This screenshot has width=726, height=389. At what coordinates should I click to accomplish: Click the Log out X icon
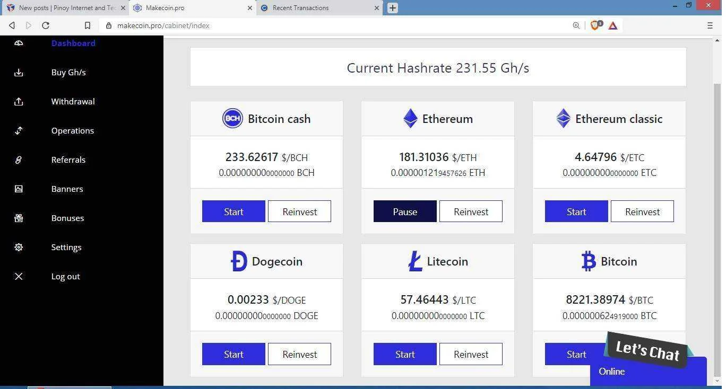(x=19, y=277)
